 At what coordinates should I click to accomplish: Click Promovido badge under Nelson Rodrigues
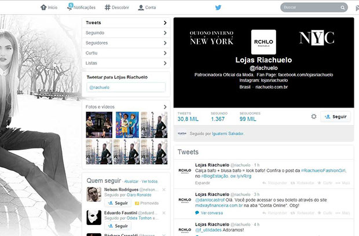[x=146, y=203]
